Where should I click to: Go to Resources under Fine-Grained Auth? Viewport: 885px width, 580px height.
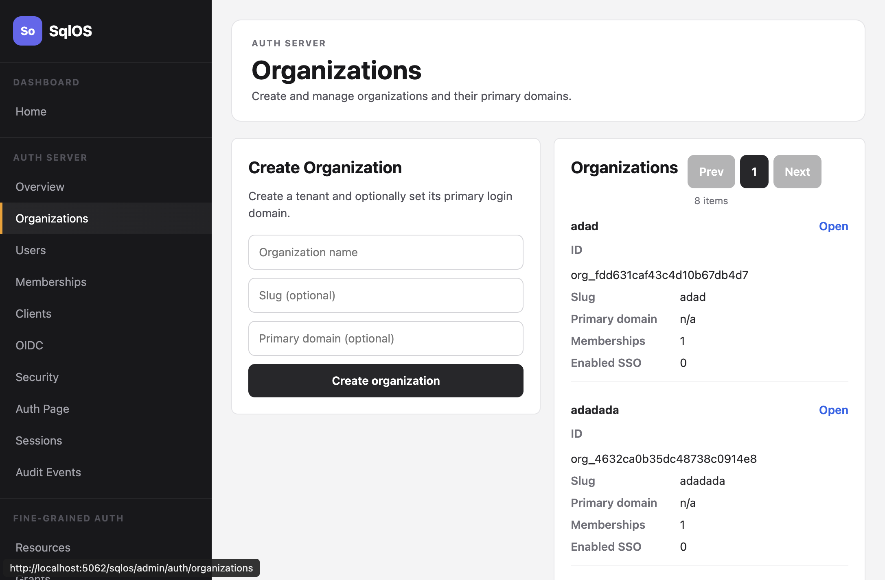point(43,547)
